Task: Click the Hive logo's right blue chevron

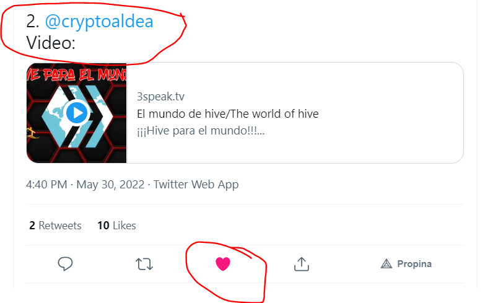Action: point(99,116)
